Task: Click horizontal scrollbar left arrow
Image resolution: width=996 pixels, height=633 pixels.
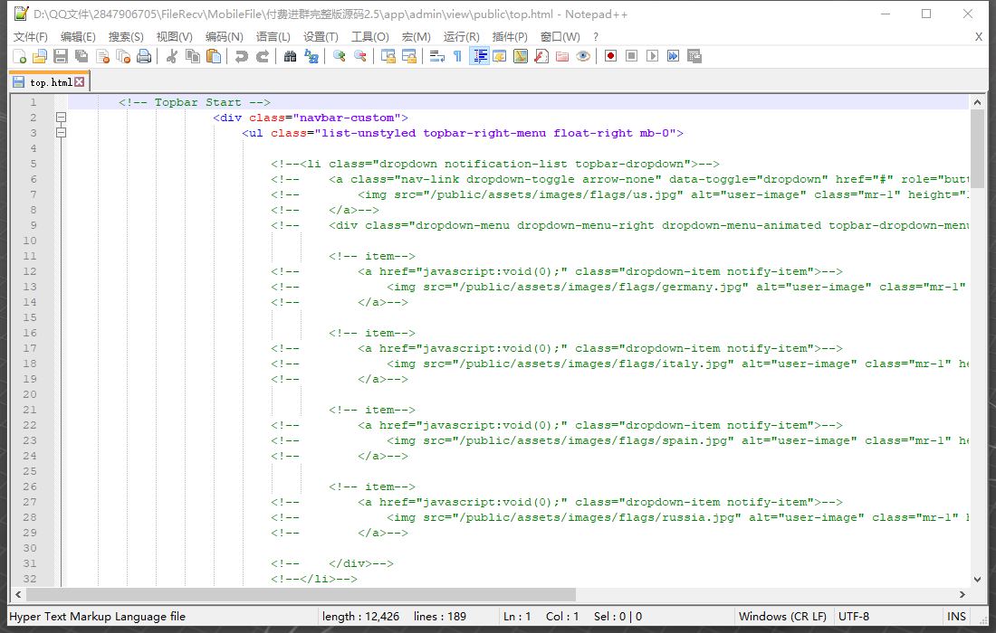Action: pos(18,594)
